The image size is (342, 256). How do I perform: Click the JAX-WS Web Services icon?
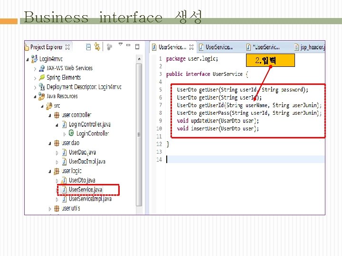[42, 68]
